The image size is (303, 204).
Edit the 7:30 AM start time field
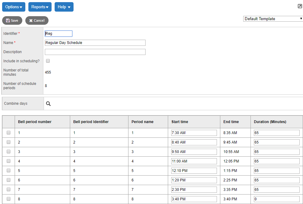[194, 133]
